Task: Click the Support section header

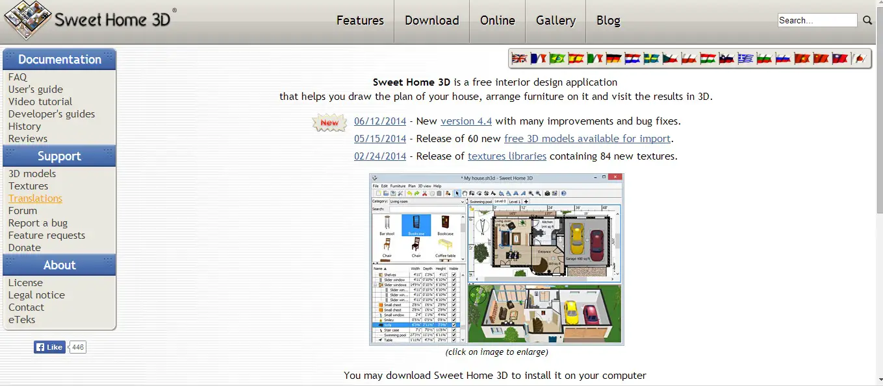Action: 60,156
